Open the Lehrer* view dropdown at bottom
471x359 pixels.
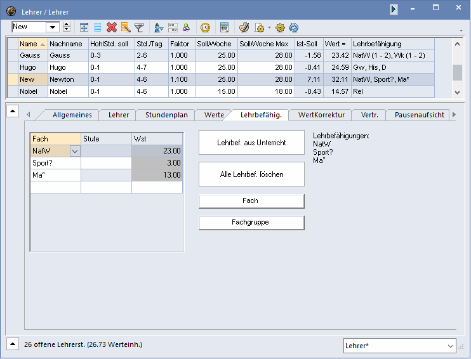[x=450, y=346]
